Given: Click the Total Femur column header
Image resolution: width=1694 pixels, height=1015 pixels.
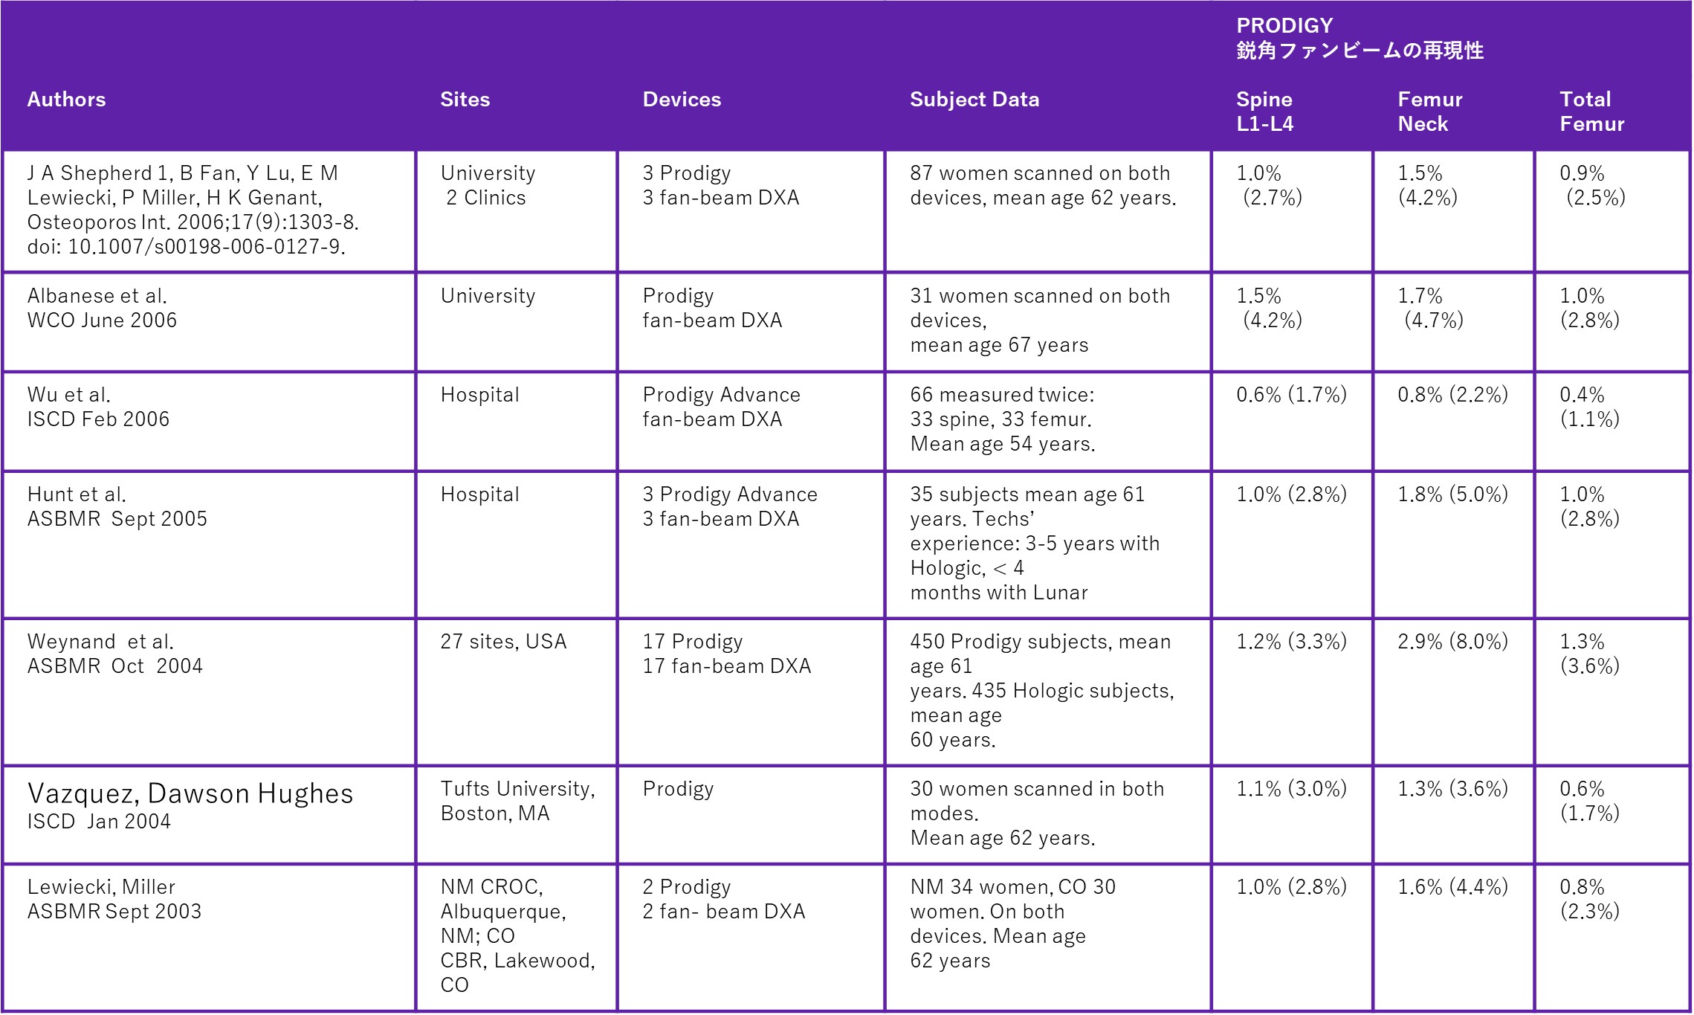Looking at the screenshot, I should pos(1591,112).
